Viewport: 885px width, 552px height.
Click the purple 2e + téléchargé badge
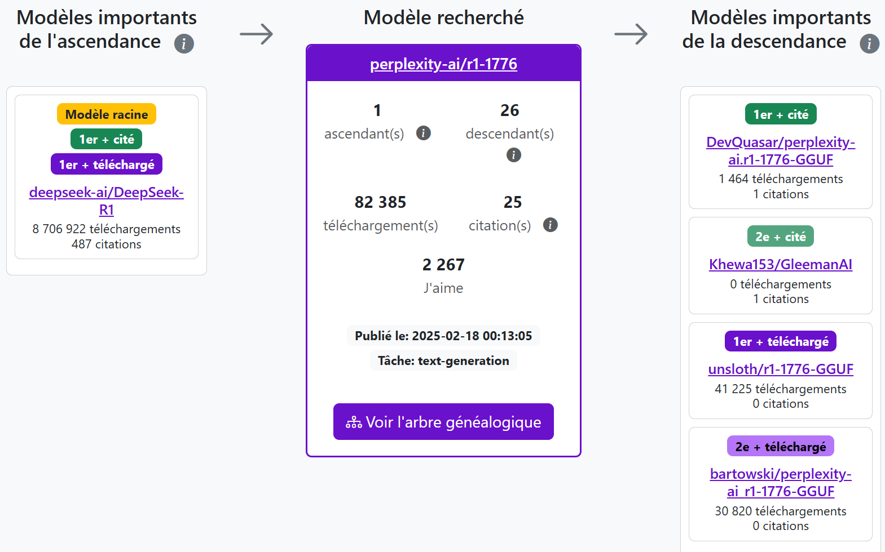click(x=781, y=447)
